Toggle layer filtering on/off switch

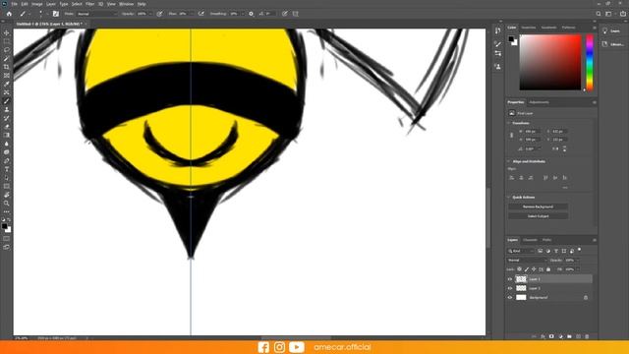[579, 250]
